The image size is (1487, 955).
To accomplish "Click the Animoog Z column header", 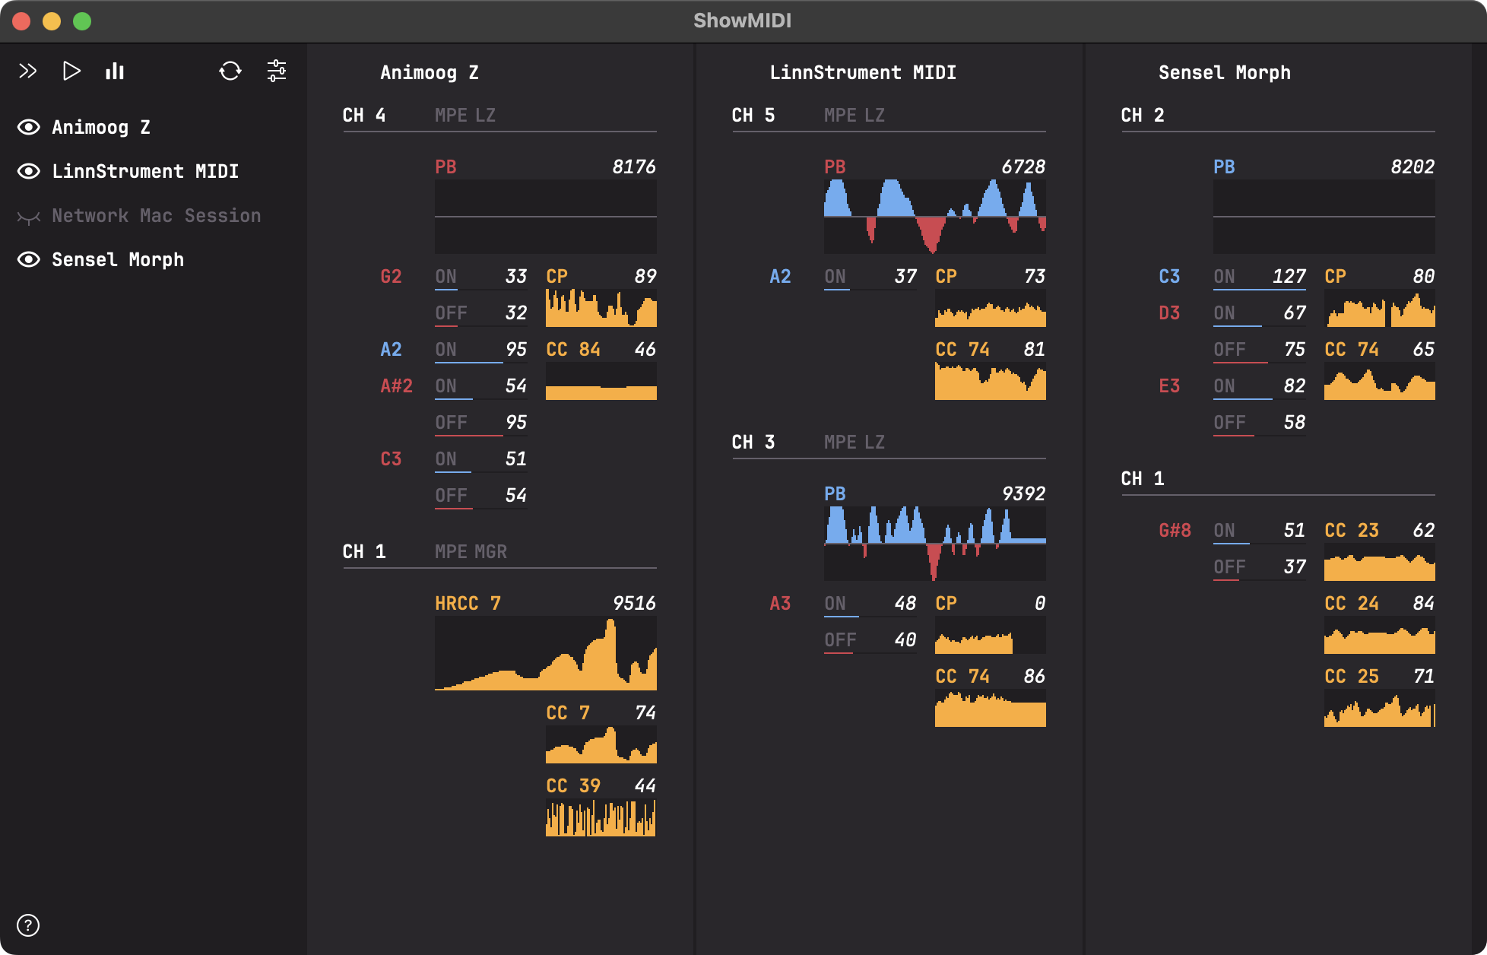I will point(429,73).
